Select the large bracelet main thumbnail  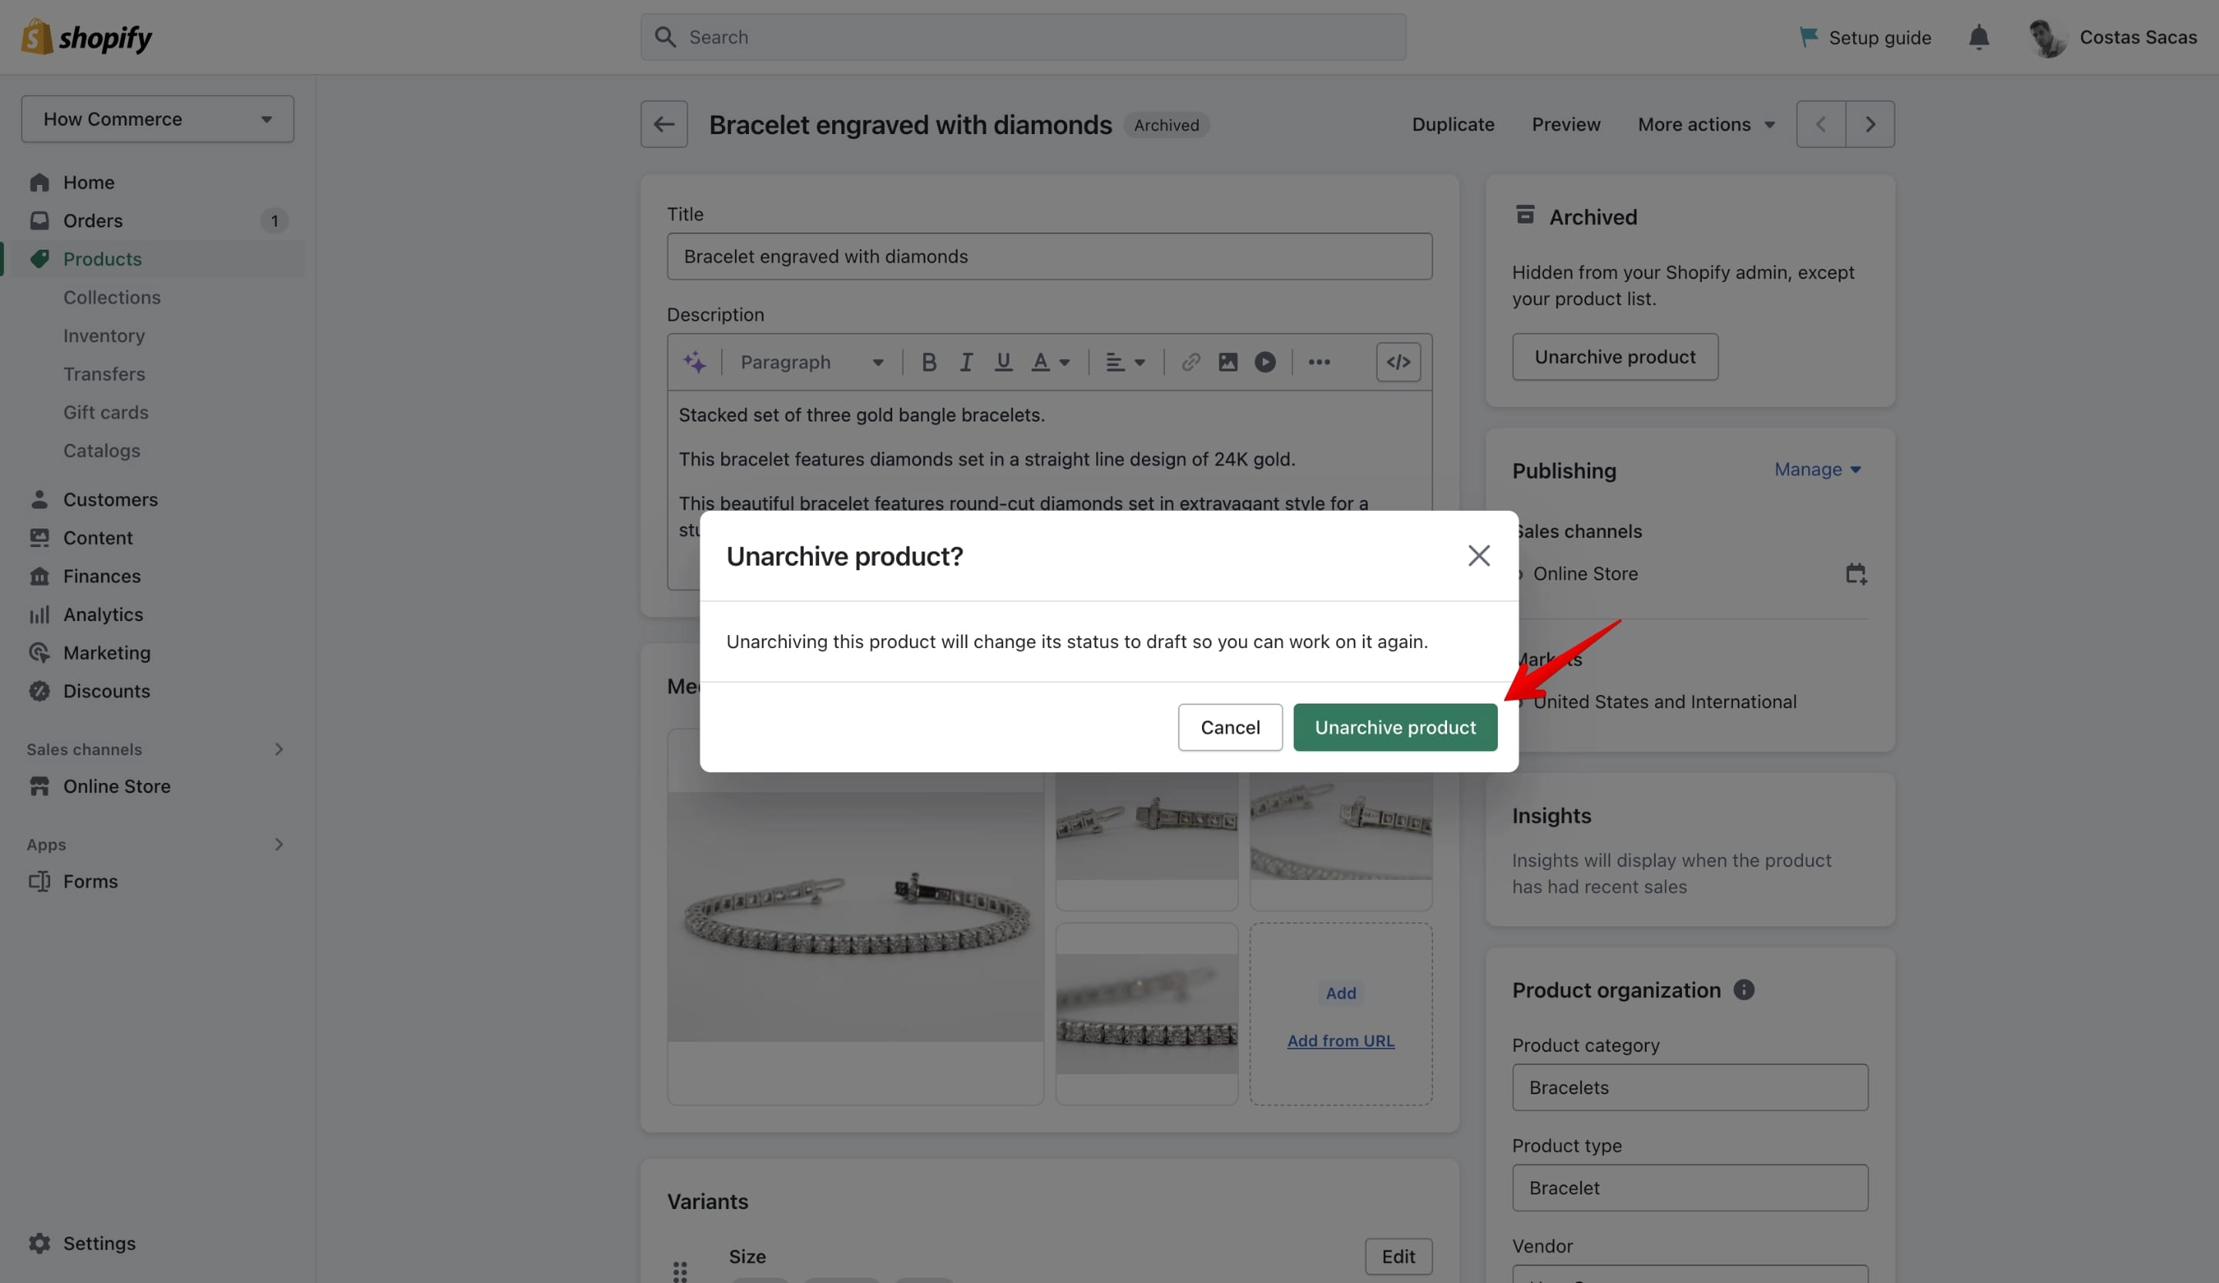(x=855, y=917)
